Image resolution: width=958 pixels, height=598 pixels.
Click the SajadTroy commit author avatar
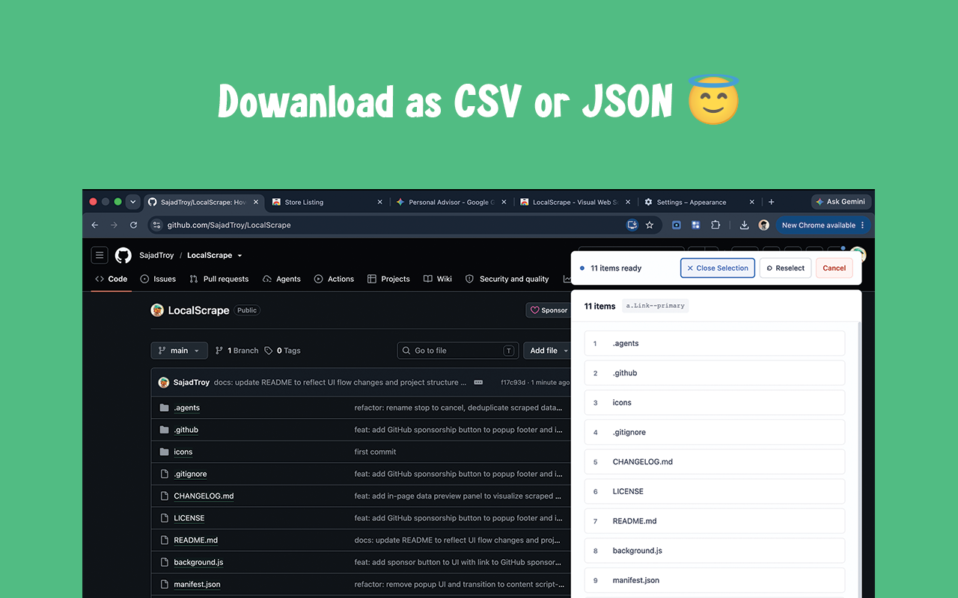[164, 382]
